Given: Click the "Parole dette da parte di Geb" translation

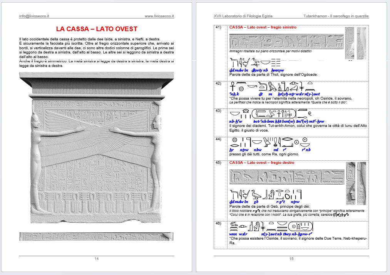Looking at the screenshot, I should [x=268, y=206].
